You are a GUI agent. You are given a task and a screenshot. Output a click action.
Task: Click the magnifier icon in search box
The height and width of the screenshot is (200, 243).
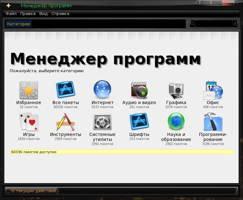193,23
